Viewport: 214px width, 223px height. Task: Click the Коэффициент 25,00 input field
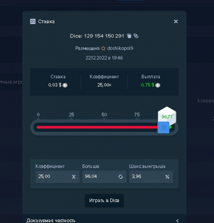click(x=58, y=177)
